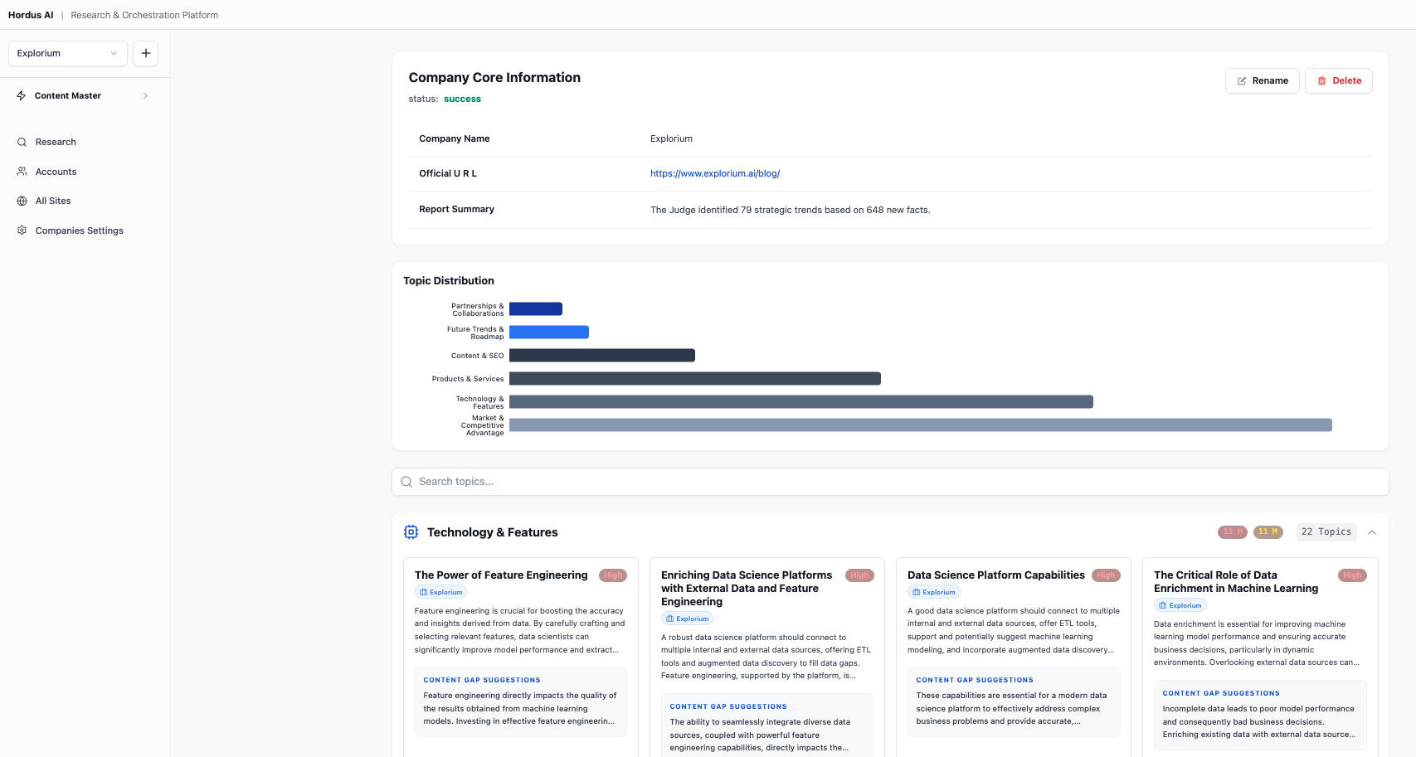The height and width of the screenshot is (757, 1416).
Task: Click the Company Name value Explorium
Action: tap(671, 138)
